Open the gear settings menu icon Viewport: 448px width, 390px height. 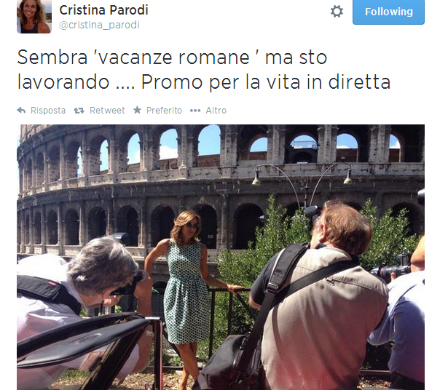click(337, 12)
